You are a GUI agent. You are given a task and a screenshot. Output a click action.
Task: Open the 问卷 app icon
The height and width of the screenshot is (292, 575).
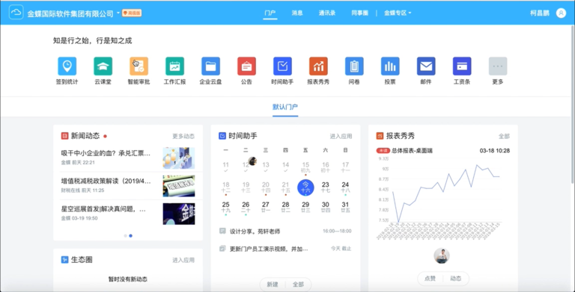pyautogui.click(x=354, y=66)
